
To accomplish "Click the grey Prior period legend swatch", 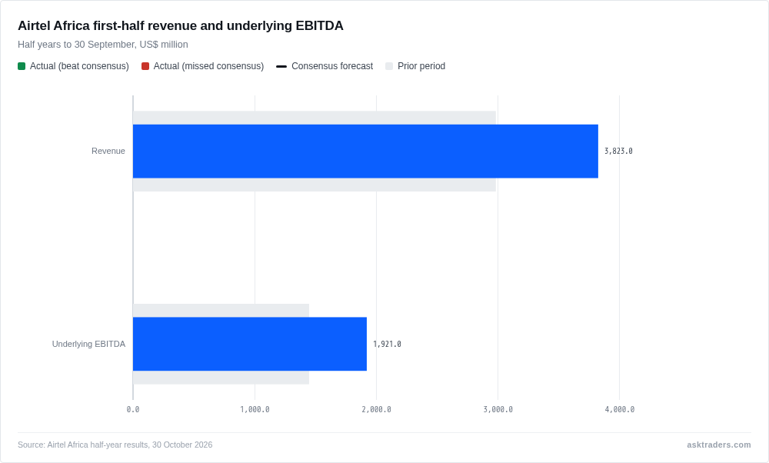I will pos(389,66).
